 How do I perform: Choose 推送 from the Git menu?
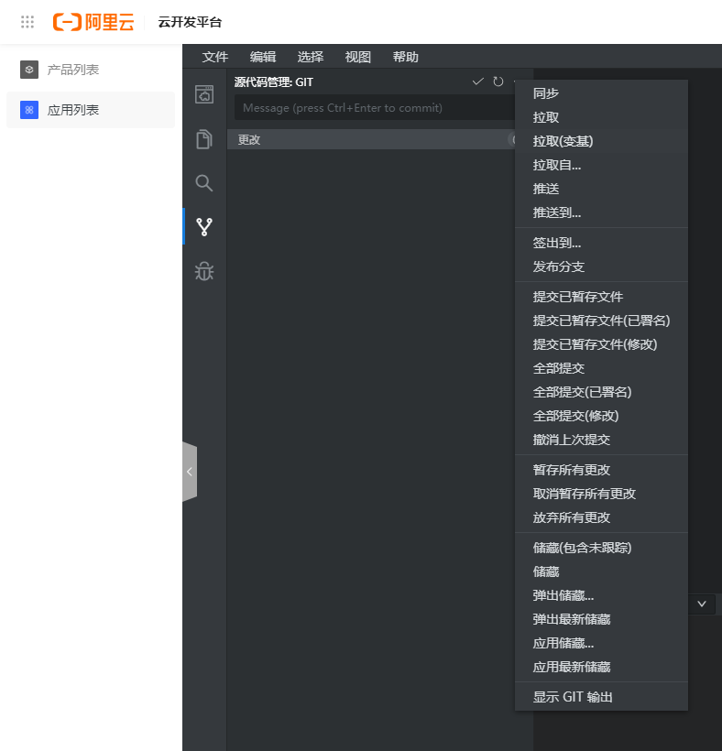pos(601,189)
